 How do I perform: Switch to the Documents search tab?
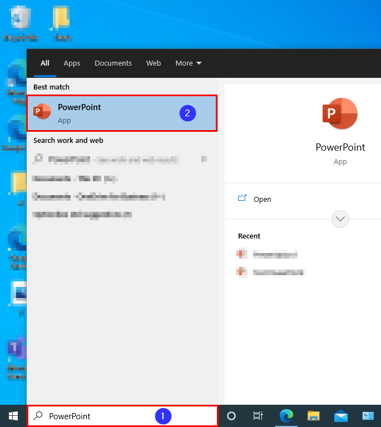point(113,63)
